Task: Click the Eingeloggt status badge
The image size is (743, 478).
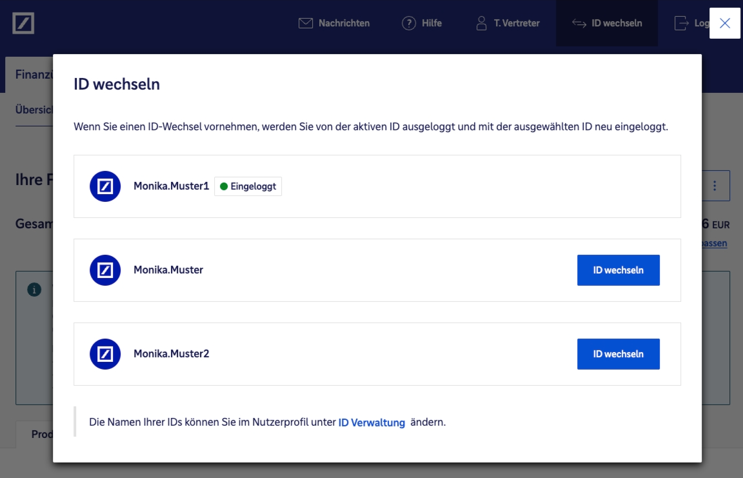Action: pos(248,186)
